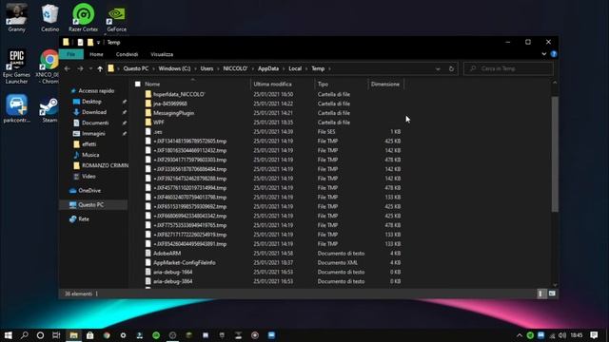Click the scroll-down arrow of file list

click(x=555, y=285)
